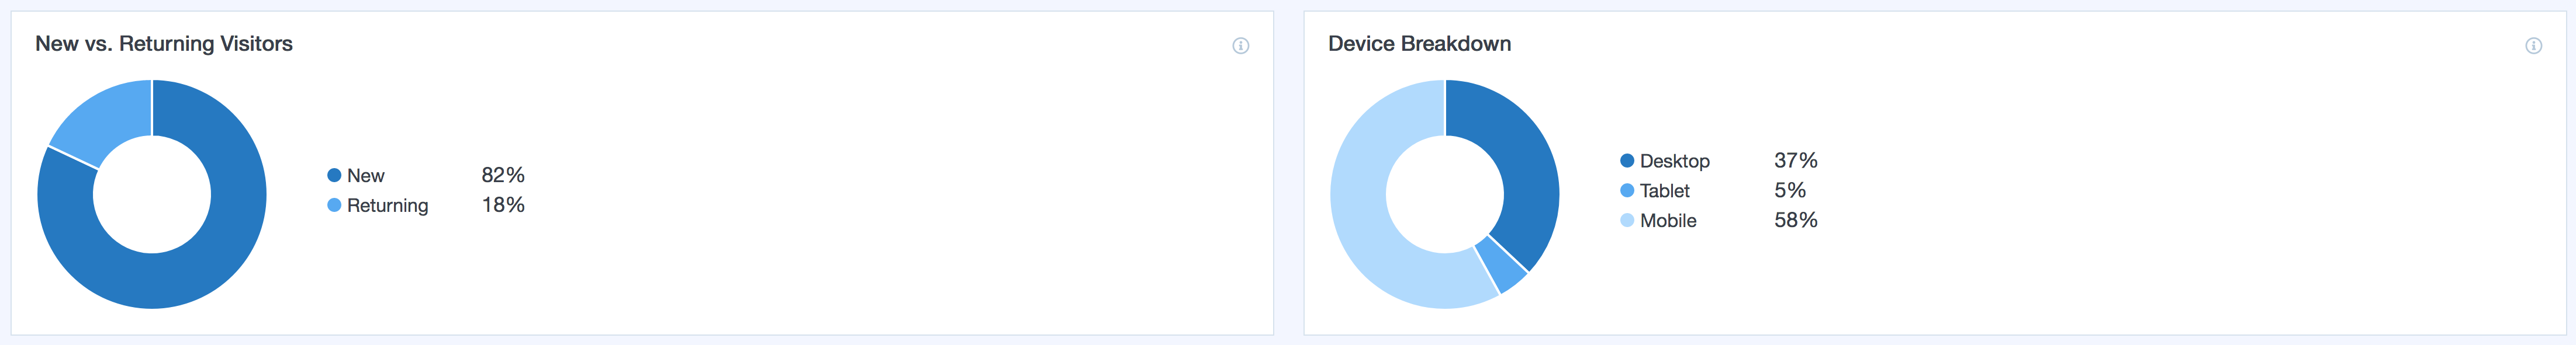Toggle the New legend label
The width and height of the screenshot is (2576, 345).
(x=366, y=176)
